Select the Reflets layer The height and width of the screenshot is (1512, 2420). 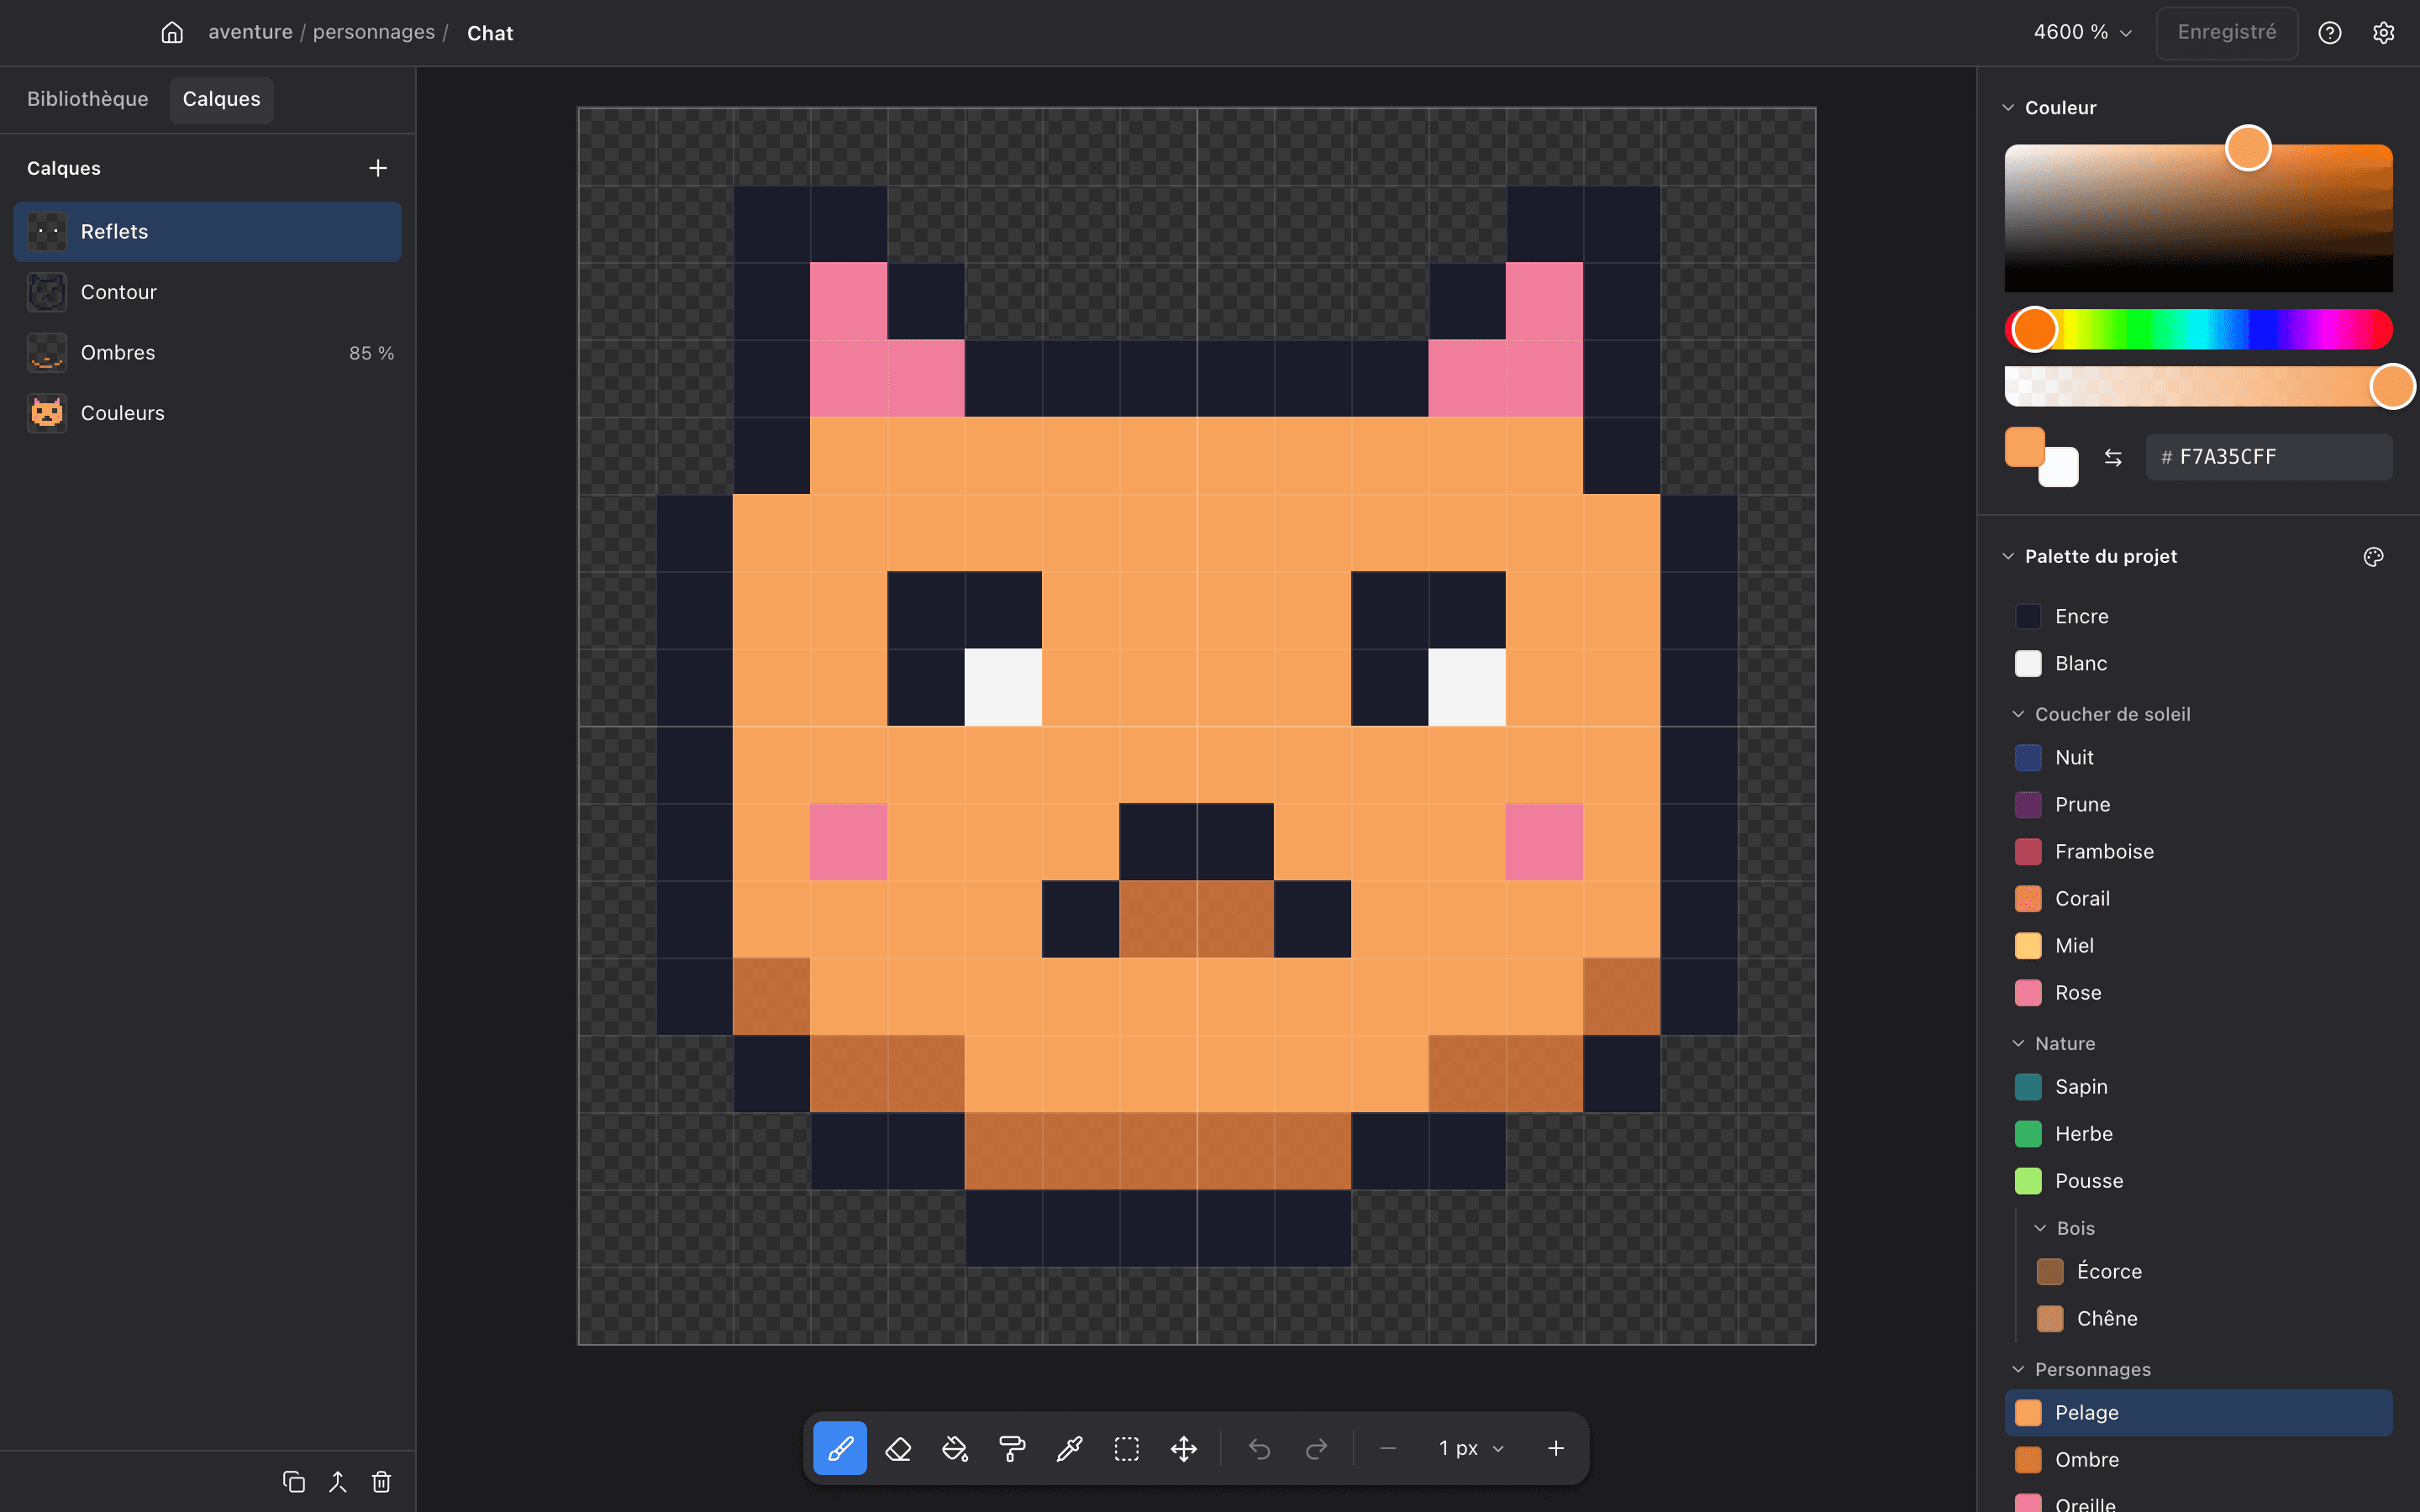pos(208,232)
